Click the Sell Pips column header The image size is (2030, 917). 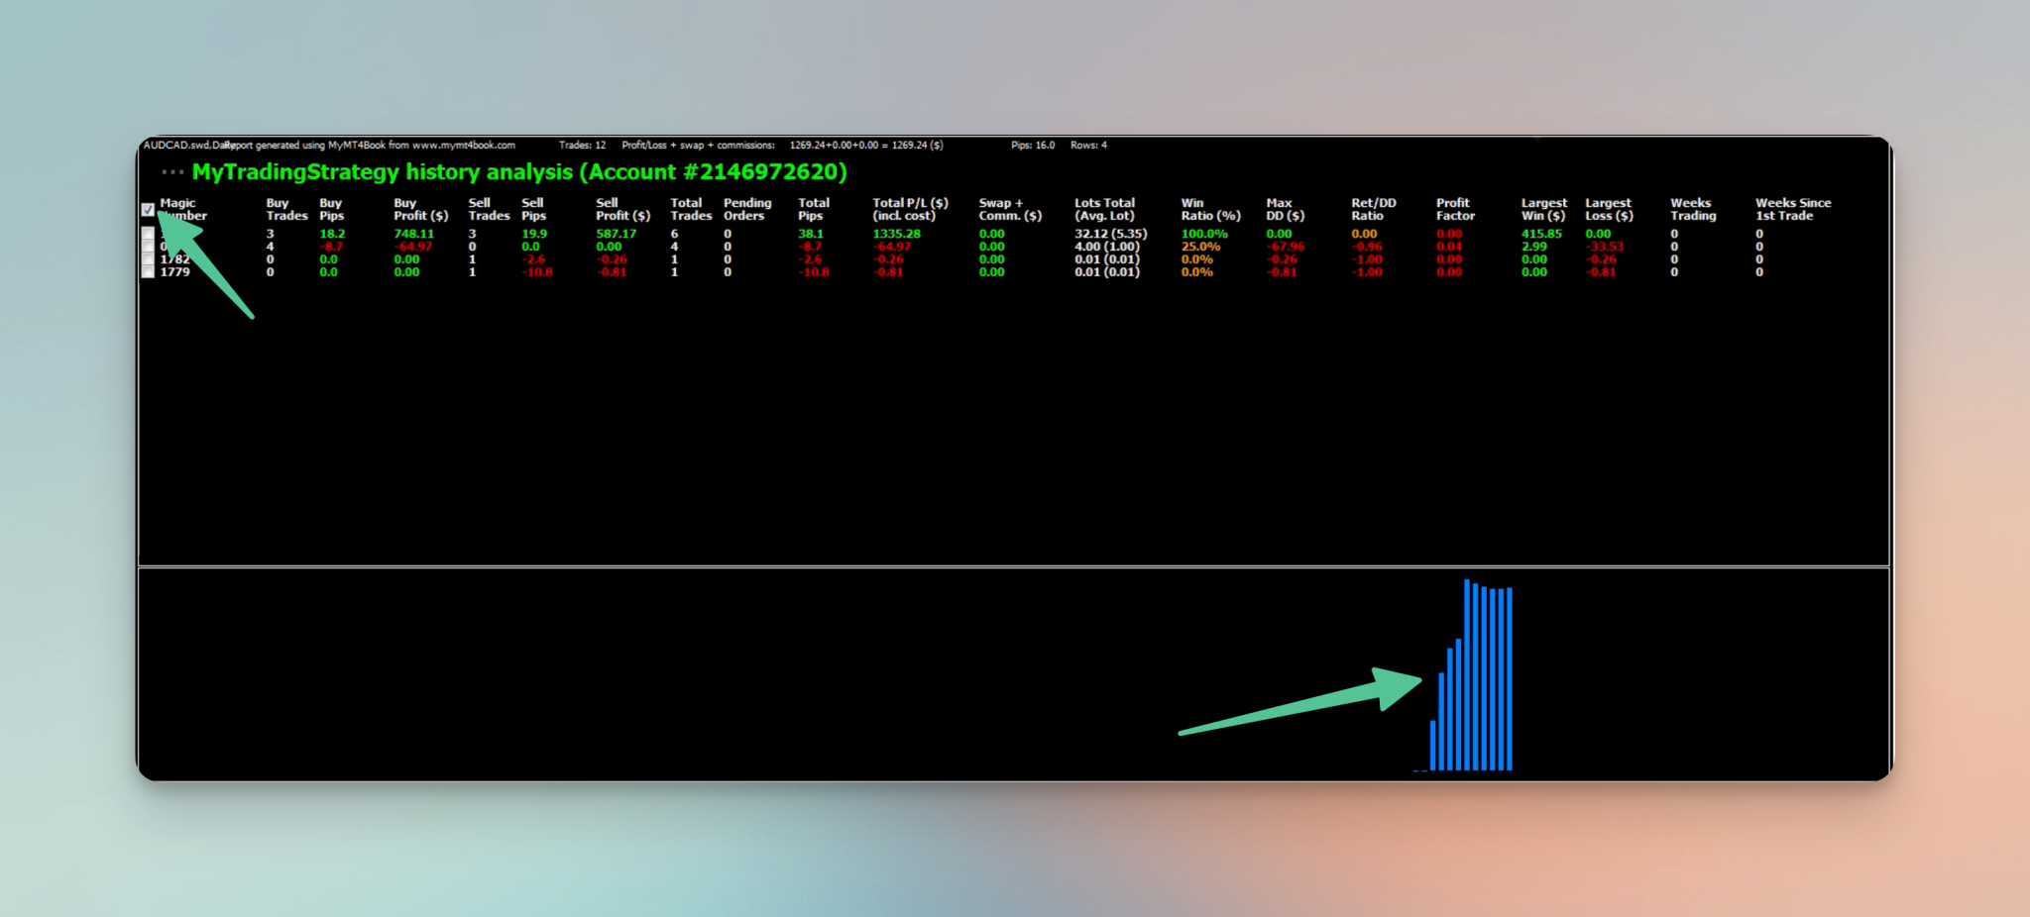coord(533,209)
